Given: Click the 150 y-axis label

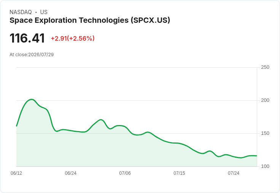Looking at the screenshot, I should (x=265, y=133).
